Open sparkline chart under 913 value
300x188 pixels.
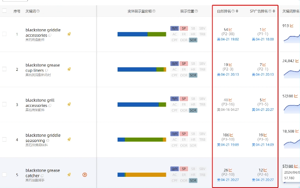292,38
